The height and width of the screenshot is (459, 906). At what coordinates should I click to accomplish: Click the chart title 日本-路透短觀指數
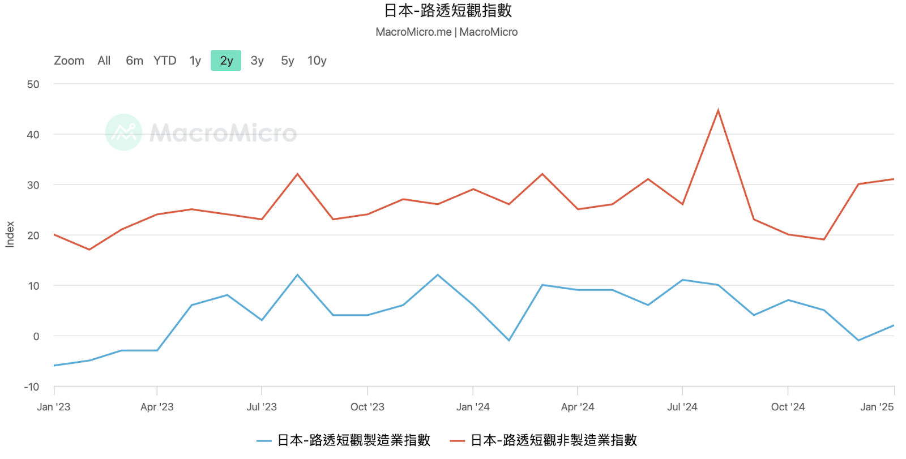tap(448, 11)
